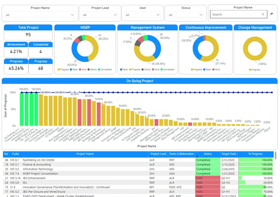This screenshot has width=280, height=197.
Task: Select Open legend in MSBP chart
Action: pyautogui.click(x=74, y=69)
